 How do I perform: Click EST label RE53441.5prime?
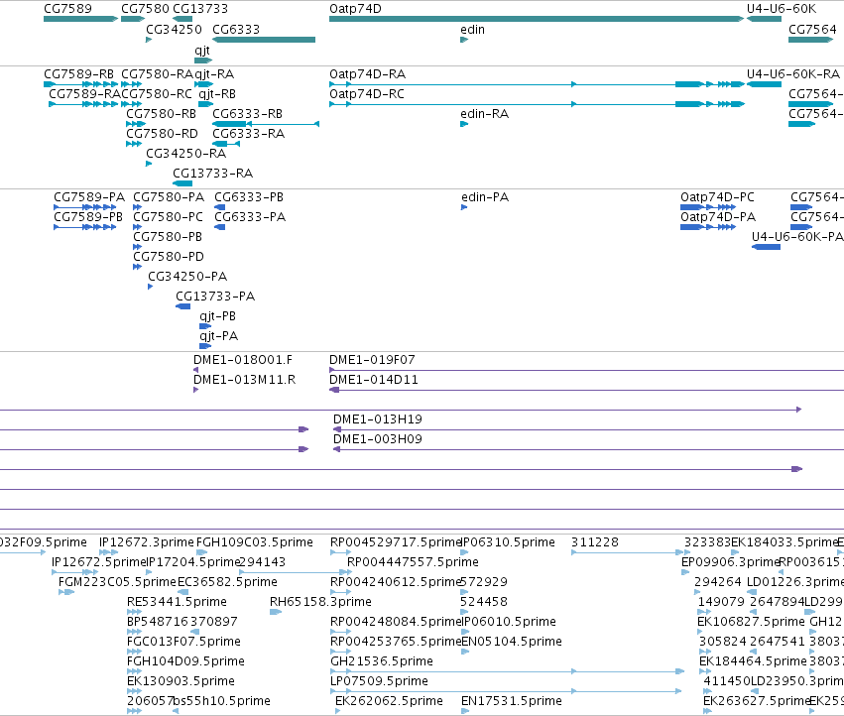pyautogui.click(x=178, y=602)
